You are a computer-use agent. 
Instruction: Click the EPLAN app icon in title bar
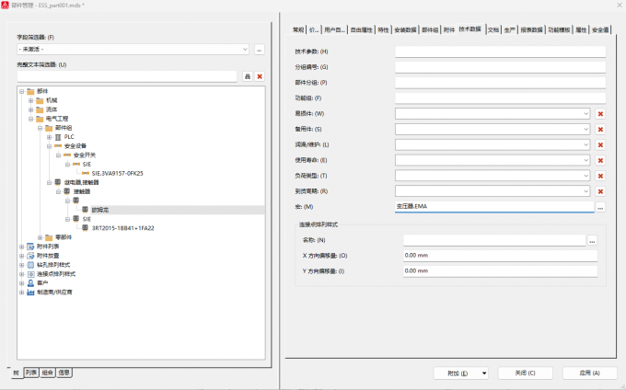[x=5, y=6]
